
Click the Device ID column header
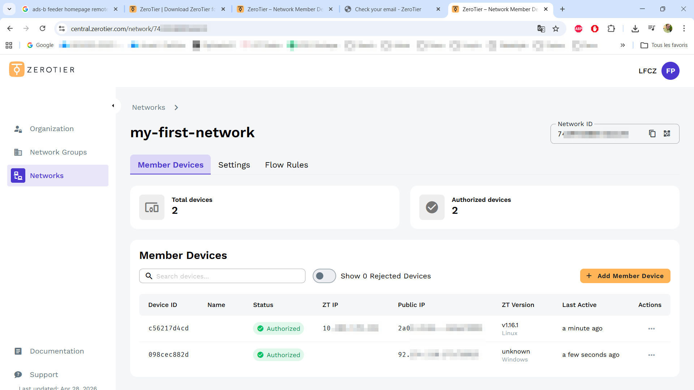tap(163, 305)
